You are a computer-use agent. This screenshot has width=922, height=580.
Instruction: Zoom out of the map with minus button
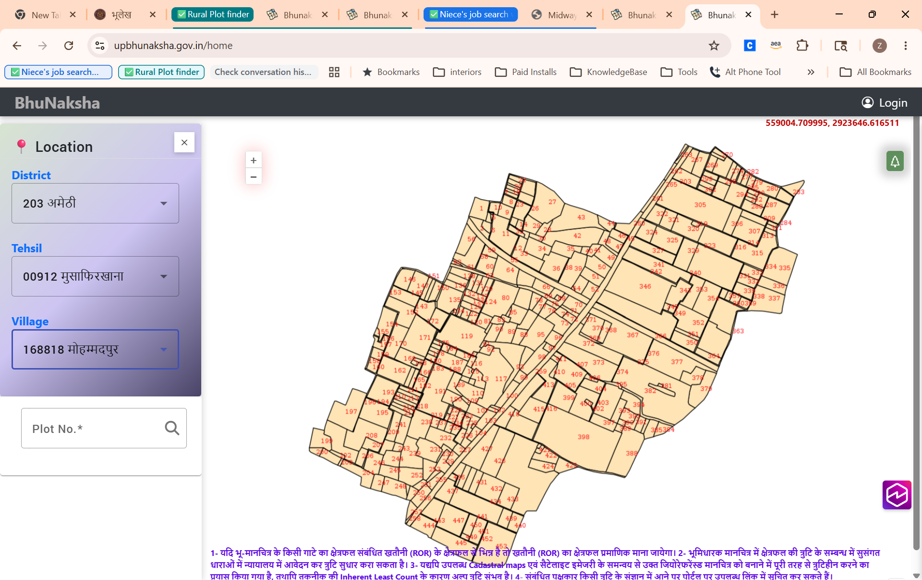tap(254, 176)
